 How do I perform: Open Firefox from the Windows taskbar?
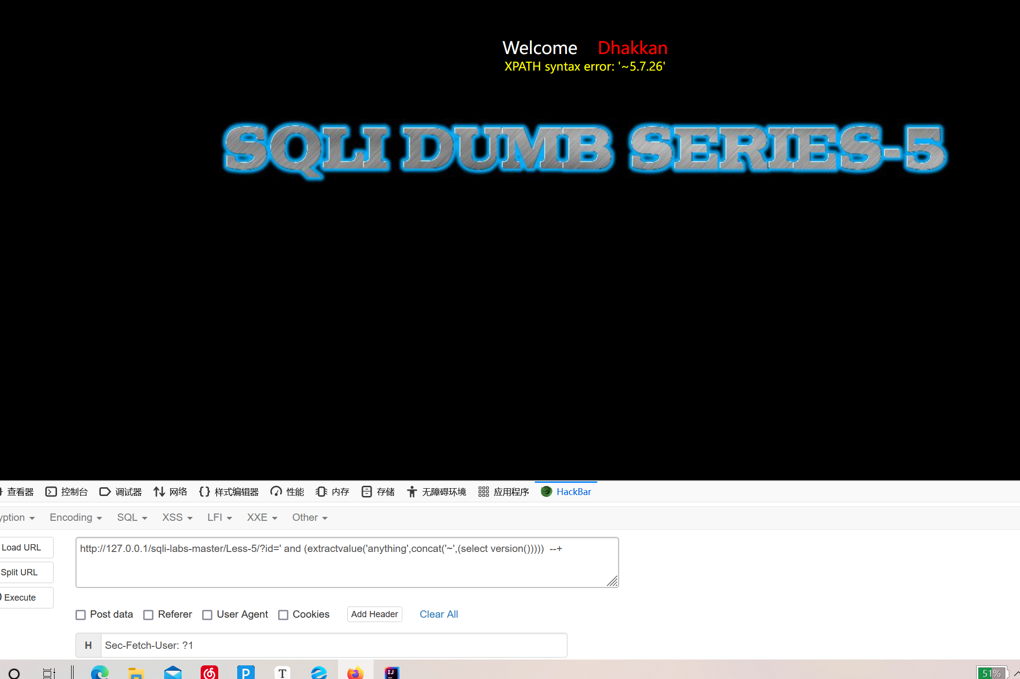[x=355, y=672]
